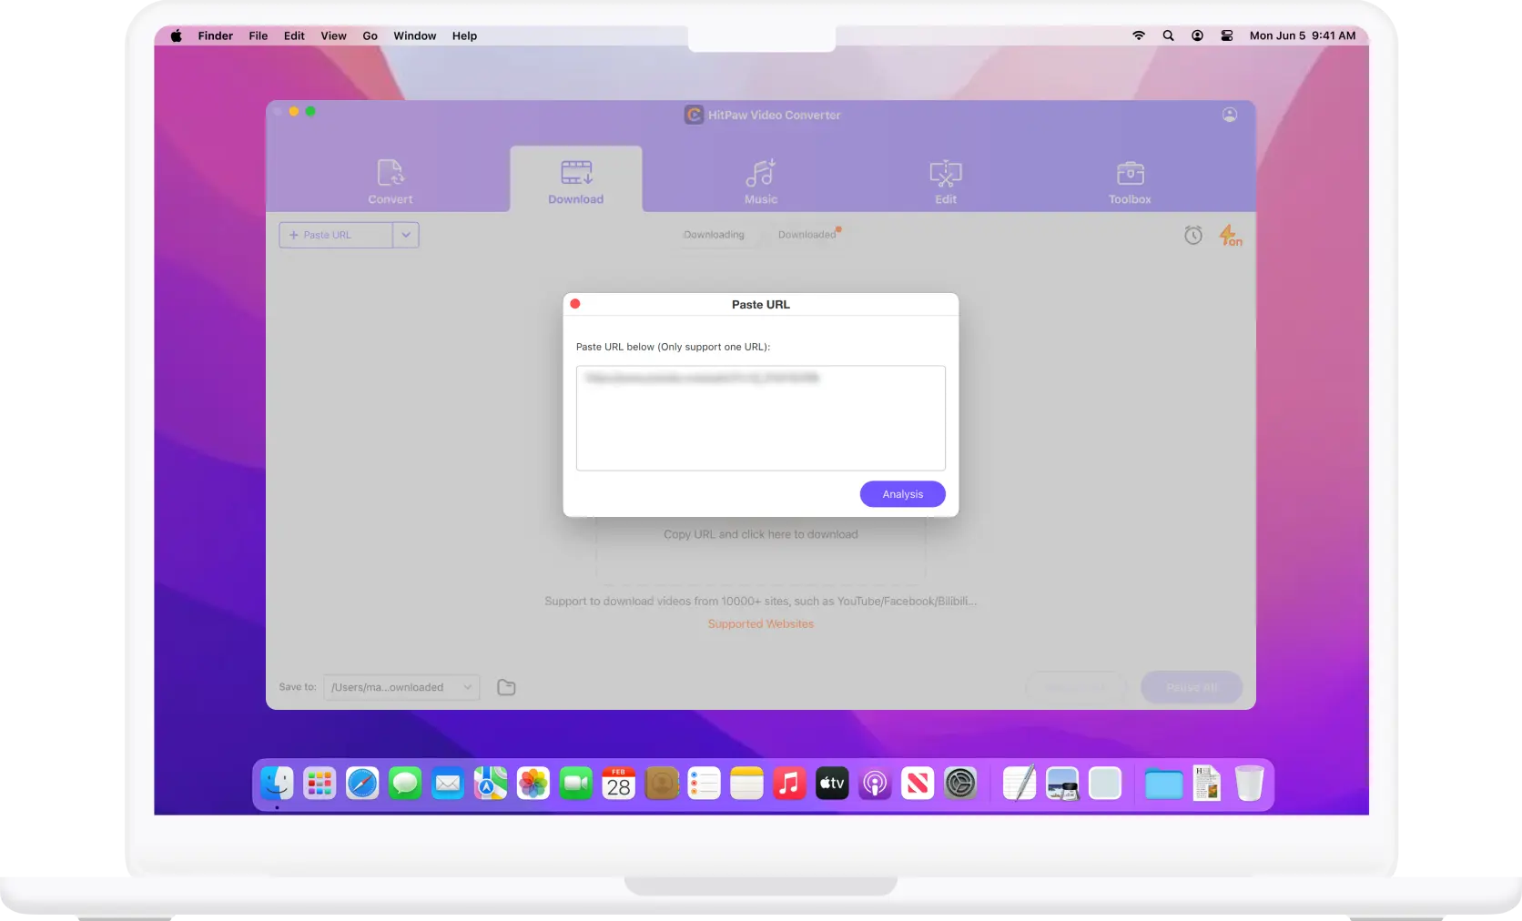
Task: Switch to Downloaded list
Action: click(x=807, y=235)
